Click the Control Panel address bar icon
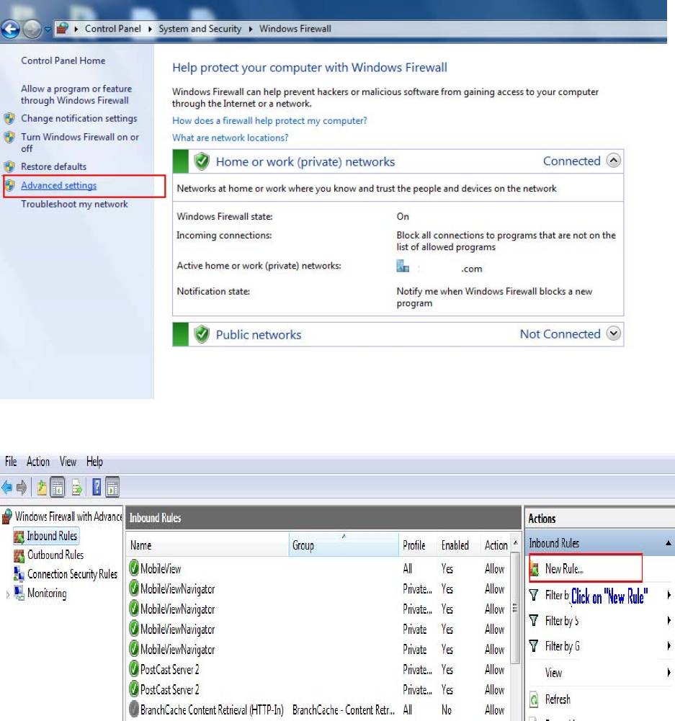This screenshot has height=721, width=675. click(62, 29)
